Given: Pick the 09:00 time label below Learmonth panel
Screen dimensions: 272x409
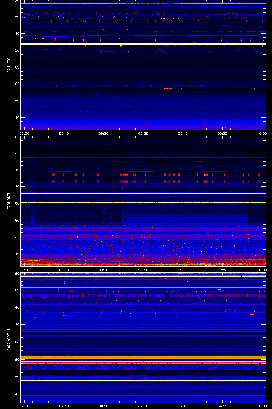Looking at the screenshot, I should coord(25,270).
